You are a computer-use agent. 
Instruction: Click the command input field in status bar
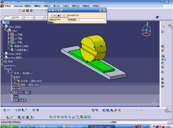(142, 122)
